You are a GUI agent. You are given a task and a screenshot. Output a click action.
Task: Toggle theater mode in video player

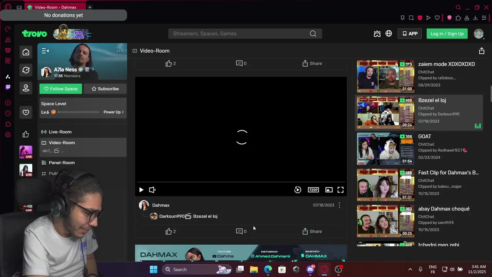[329, 190]
